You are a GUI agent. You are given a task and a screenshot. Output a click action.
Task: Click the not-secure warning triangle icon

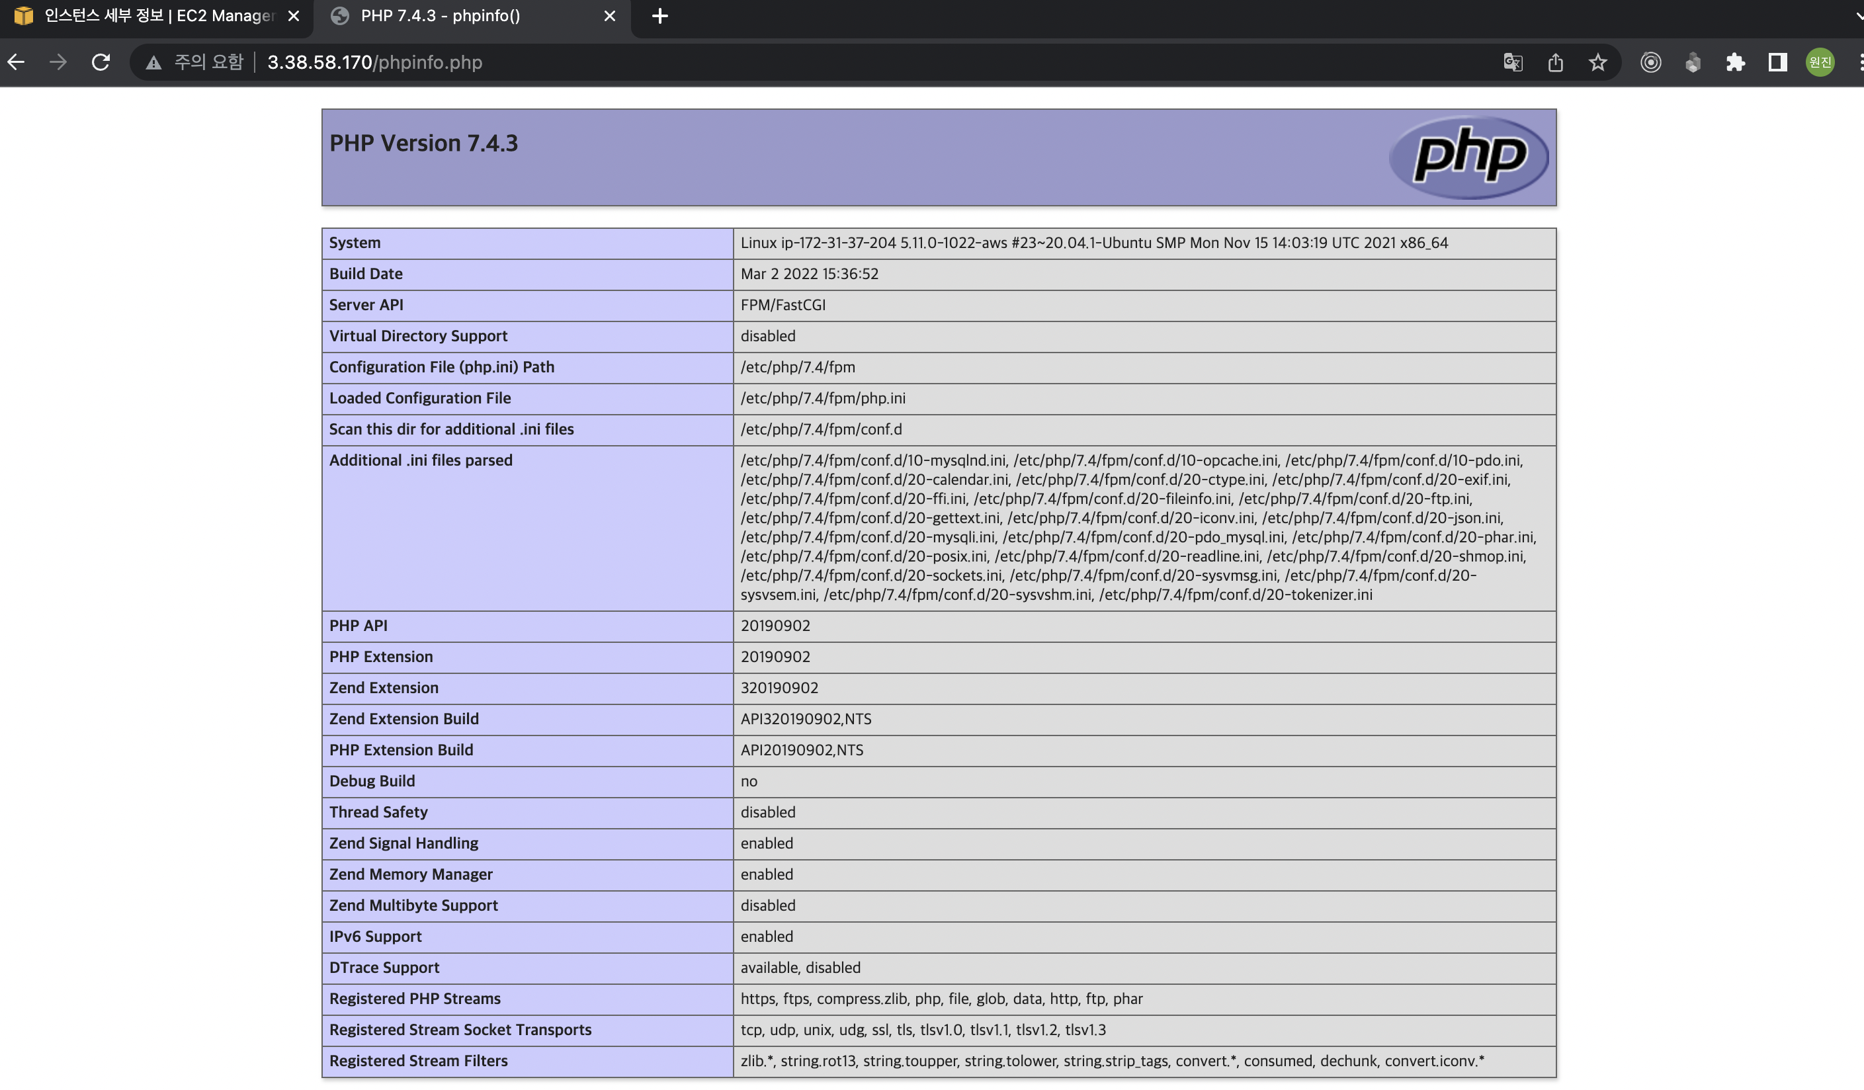pyautogui.click(x=153, y=63)
